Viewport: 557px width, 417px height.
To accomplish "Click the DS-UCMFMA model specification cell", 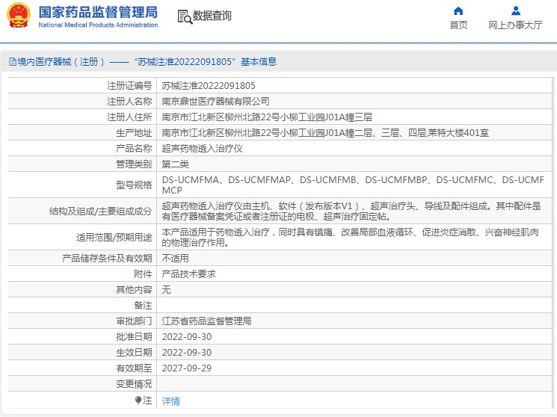I will 353,185.
